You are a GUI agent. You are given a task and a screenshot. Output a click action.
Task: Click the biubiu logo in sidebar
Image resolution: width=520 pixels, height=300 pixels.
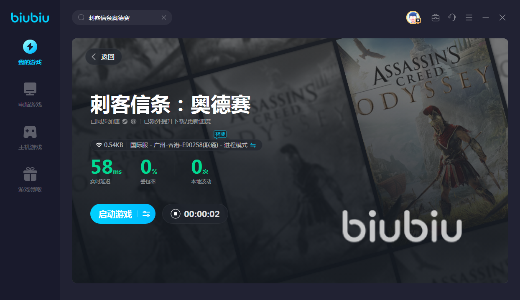[x=30, y=17]
